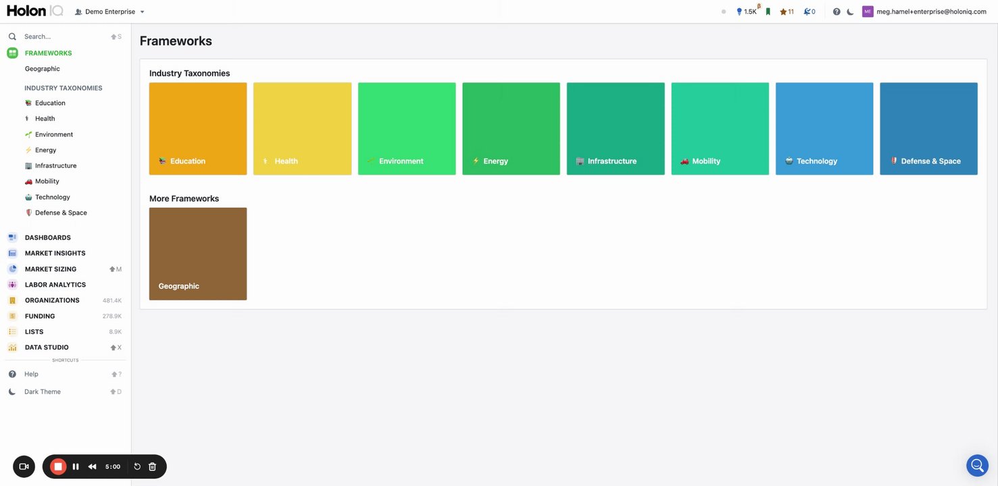Click the Funding icon in sidebar
The width and height of the screenshot is (998, 486).
(12, 316)
